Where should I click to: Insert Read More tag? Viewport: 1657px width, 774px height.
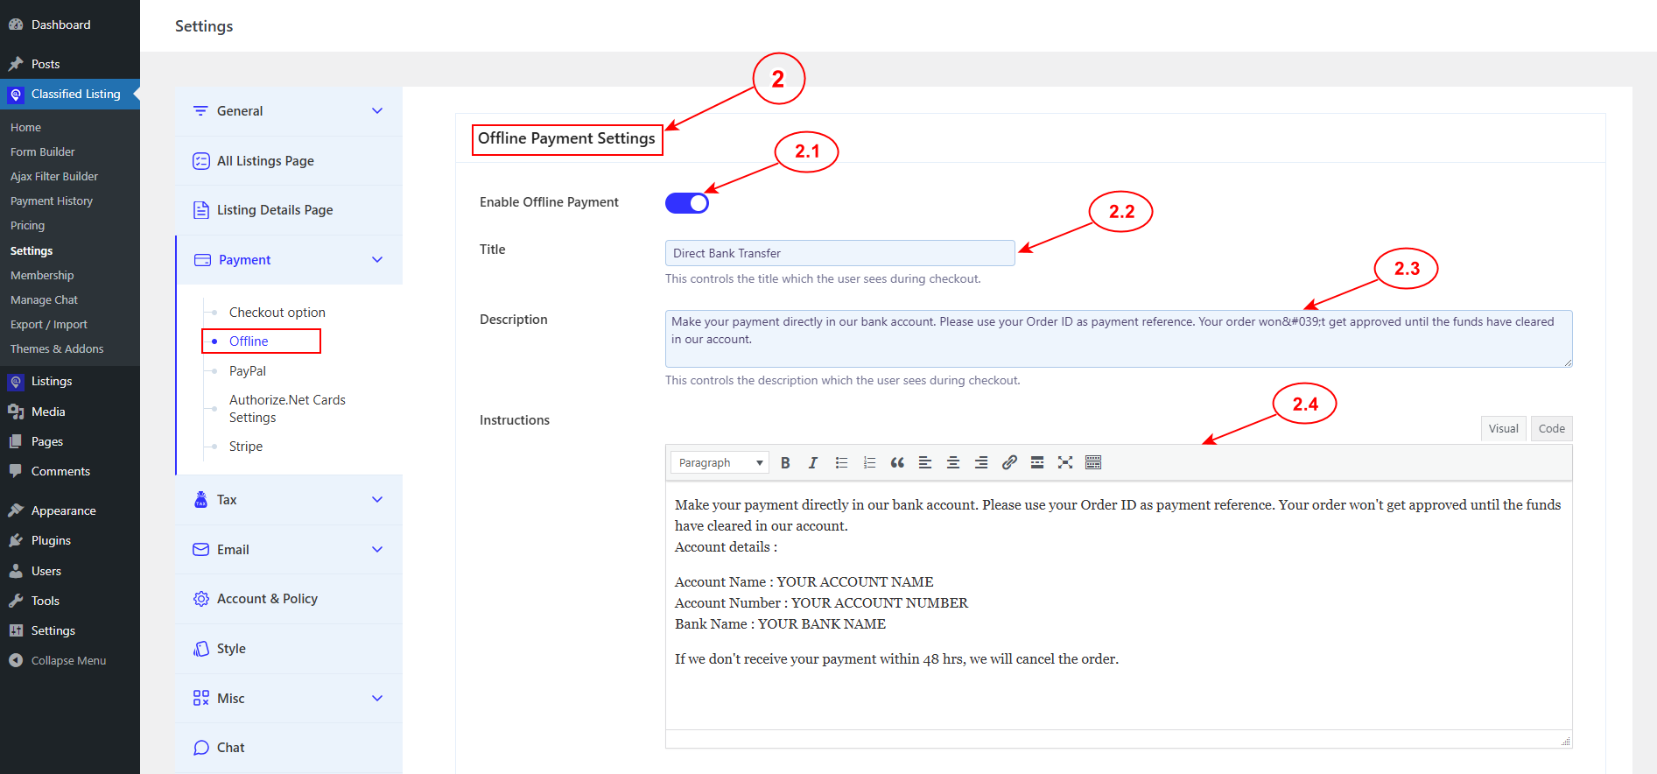[x=1037, y=462]
